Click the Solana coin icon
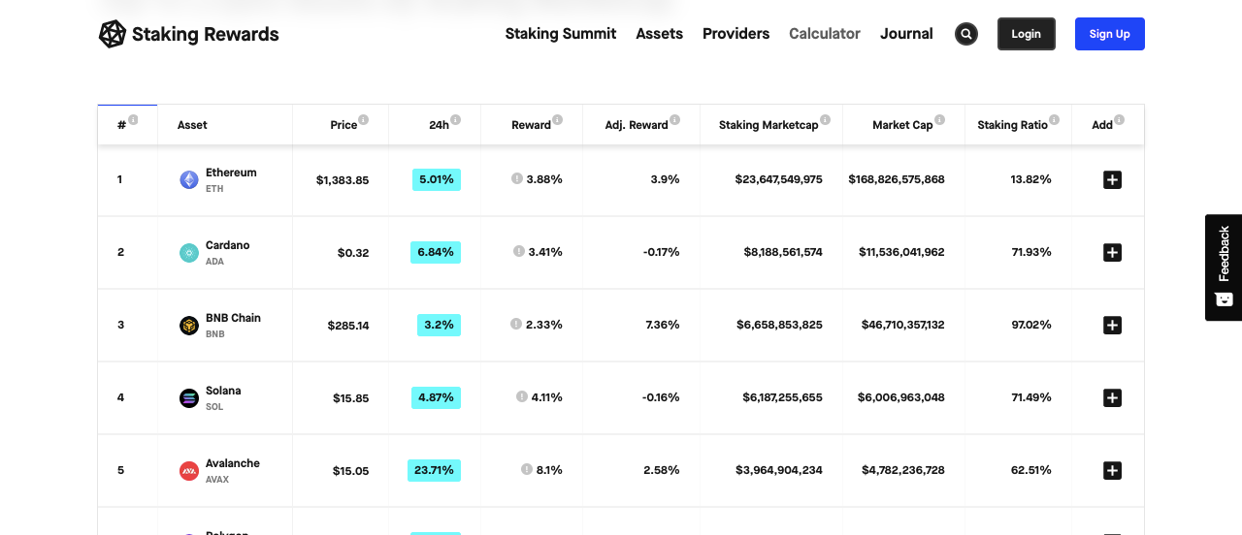 189,397
